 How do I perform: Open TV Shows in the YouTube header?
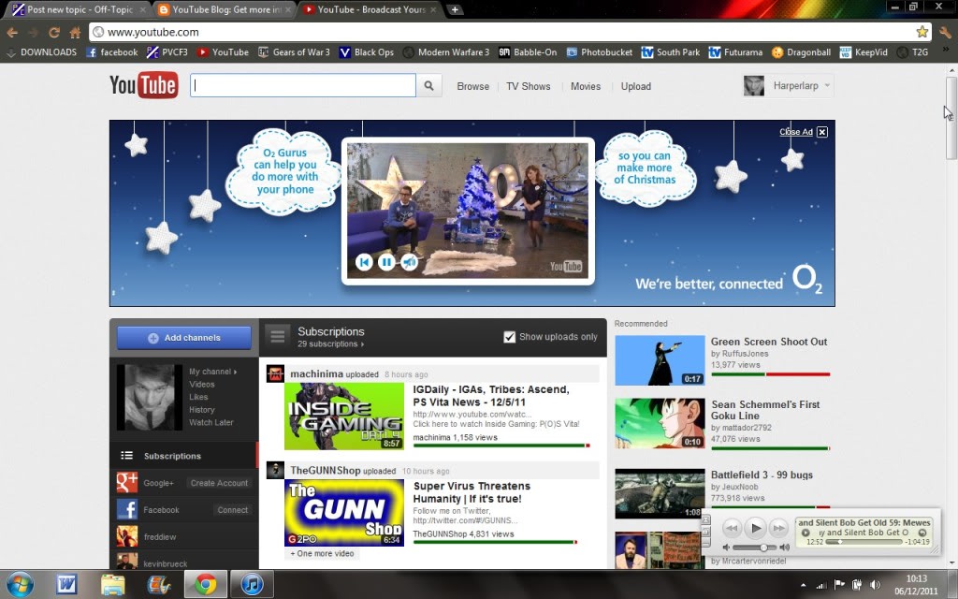coord(529,86)
